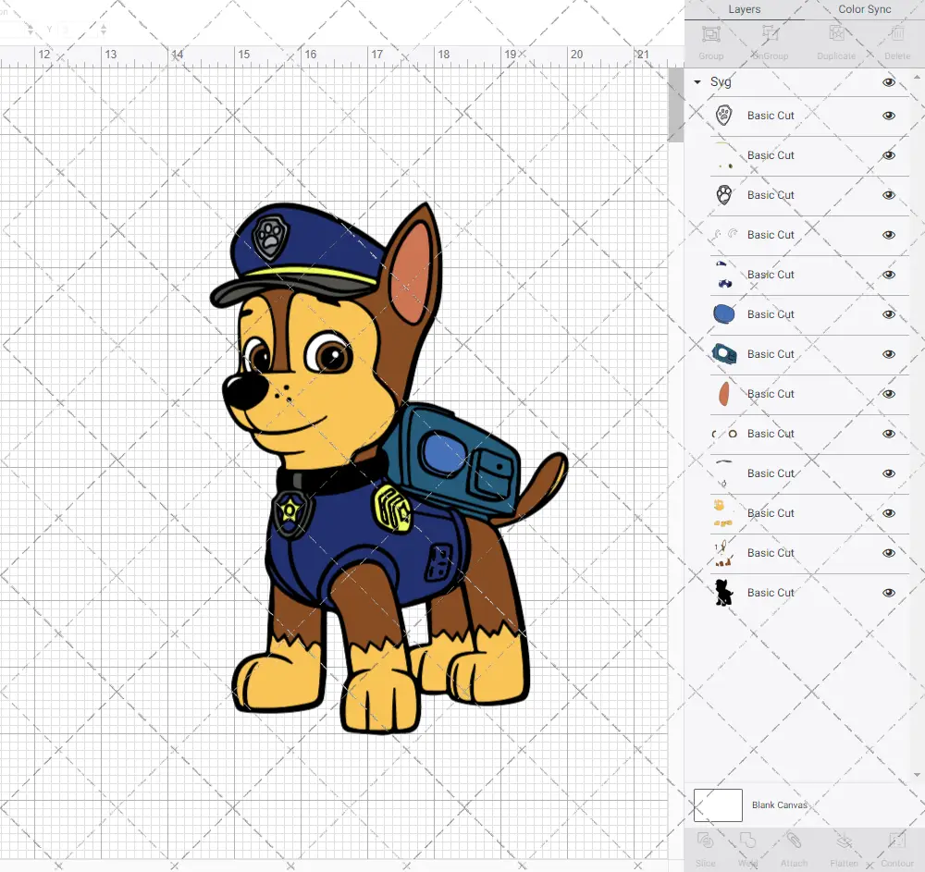Select the black circle outlines layer thumbnail
Viewport: 925px width, 872px height.
[725, 434]
